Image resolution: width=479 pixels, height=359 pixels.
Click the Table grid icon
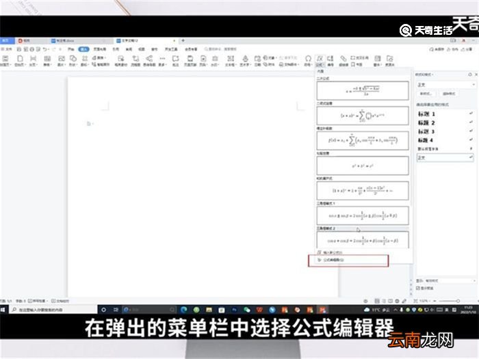pyautogui.click(x=47, y=60)
